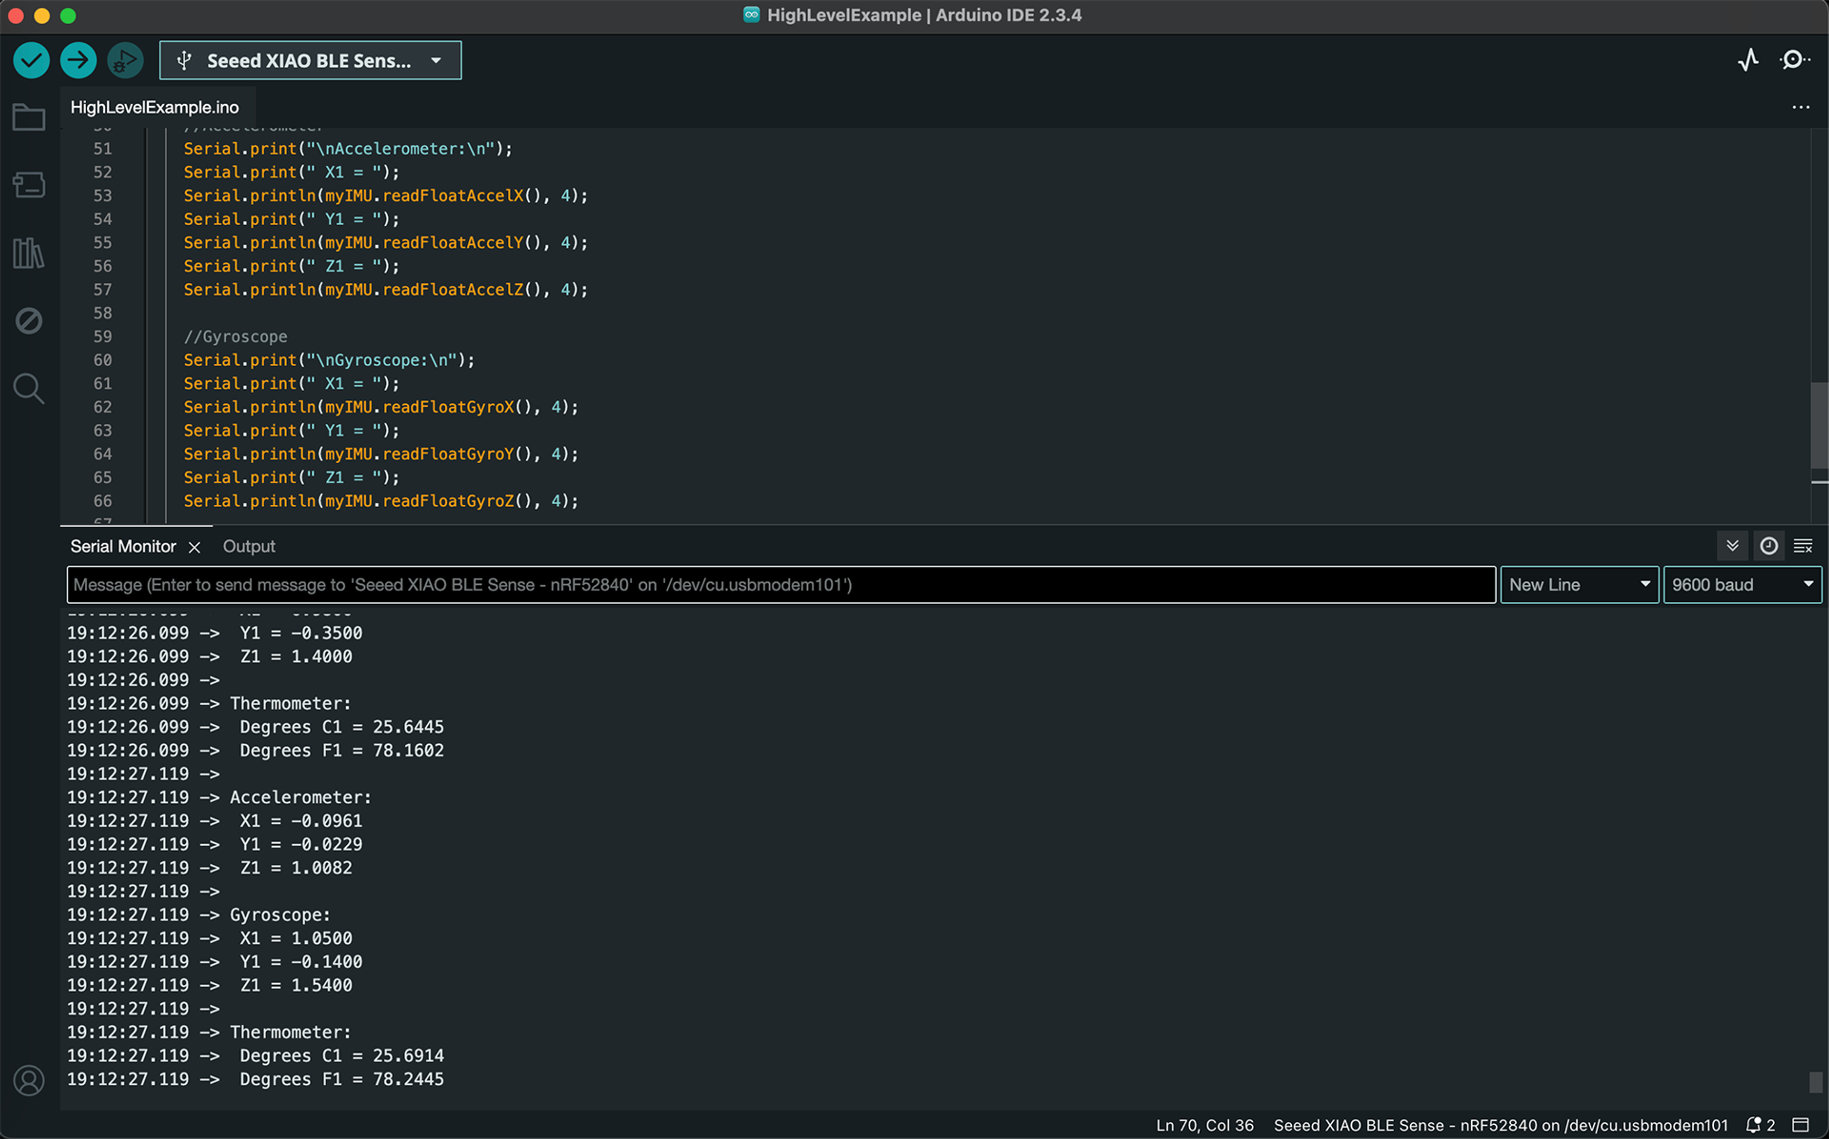The height and width of the screenshot is (1139, 1829).
Task: Select the HighLevelExample.ino editor tab
Action: 154,107
